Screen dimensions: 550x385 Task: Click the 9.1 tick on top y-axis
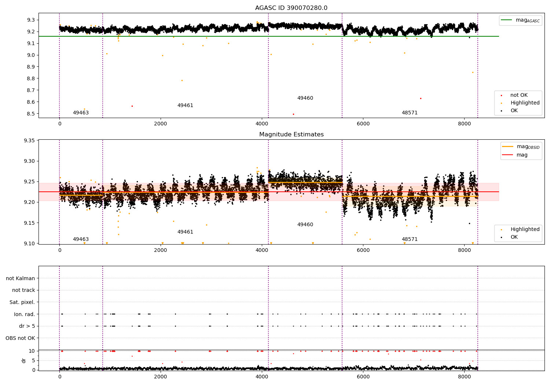31,43
